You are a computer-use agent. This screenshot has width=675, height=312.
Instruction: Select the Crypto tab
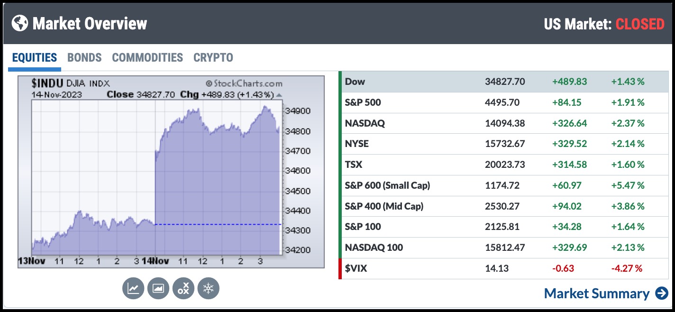pos(213,58)
